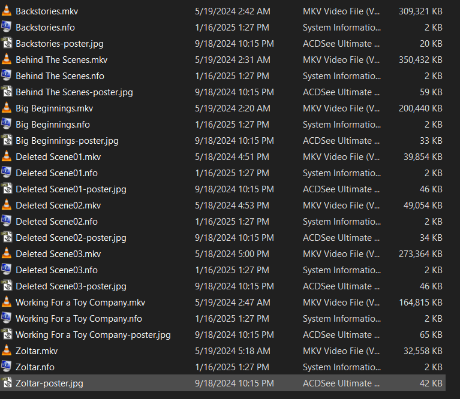Click the icon for Deleted Scene02-poster.jpg

(7, 237)
